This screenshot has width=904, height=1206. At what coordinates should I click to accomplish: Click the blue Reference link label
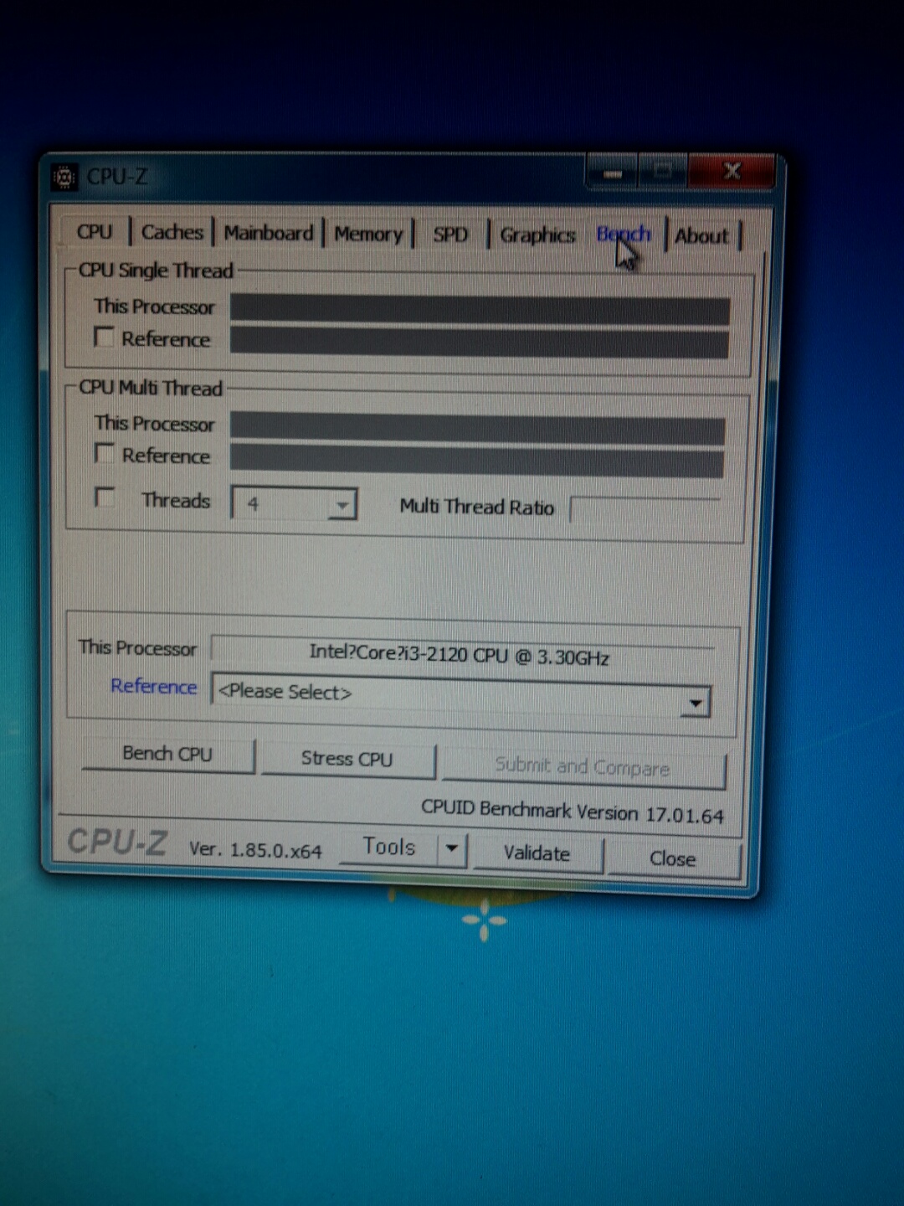point(154,686)
